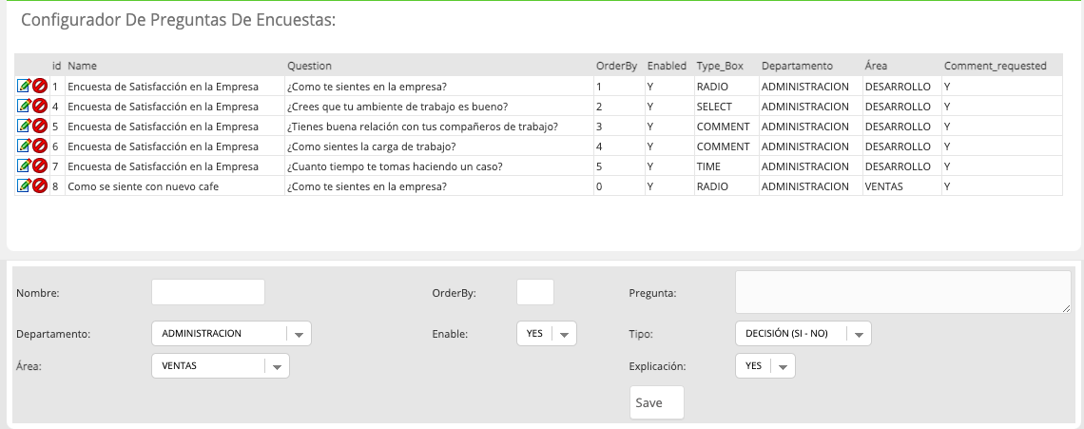This screenshot has width=1084, height=429.
Task: Delete the 'Como se siente con nuevo cafe' row
Action: (x=40, y=186)
